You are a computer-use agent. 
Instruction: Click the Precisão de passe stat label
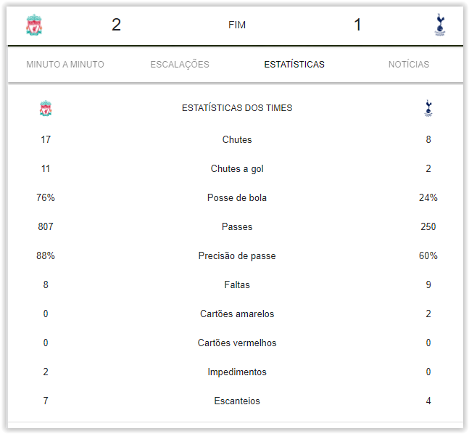pyautogui.click(x=237, y=256)
